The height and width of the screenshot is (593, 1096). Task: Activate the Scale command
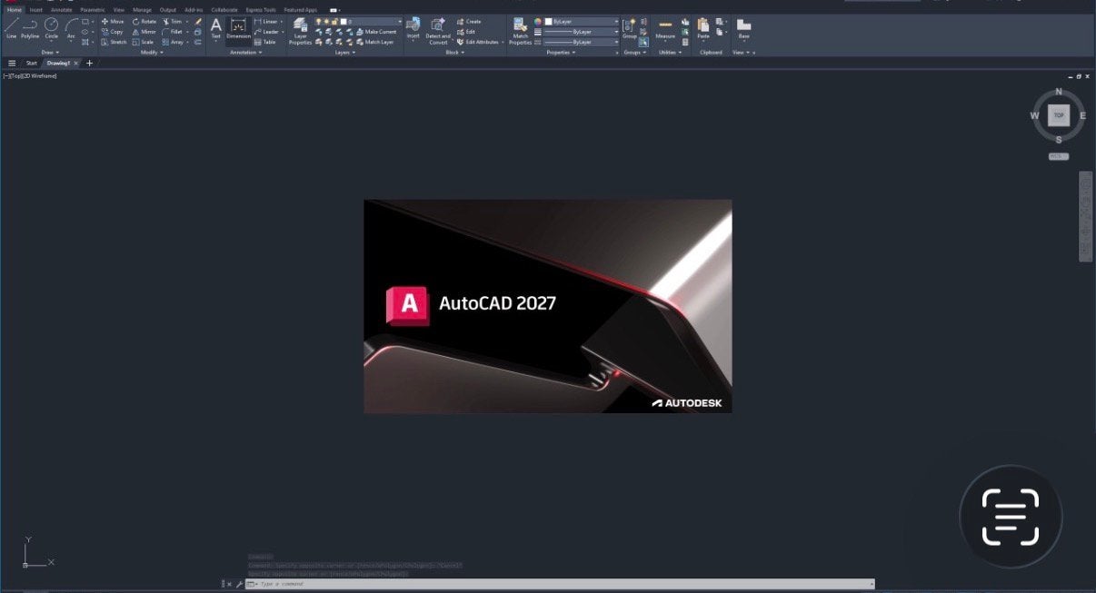coord(144,42)
